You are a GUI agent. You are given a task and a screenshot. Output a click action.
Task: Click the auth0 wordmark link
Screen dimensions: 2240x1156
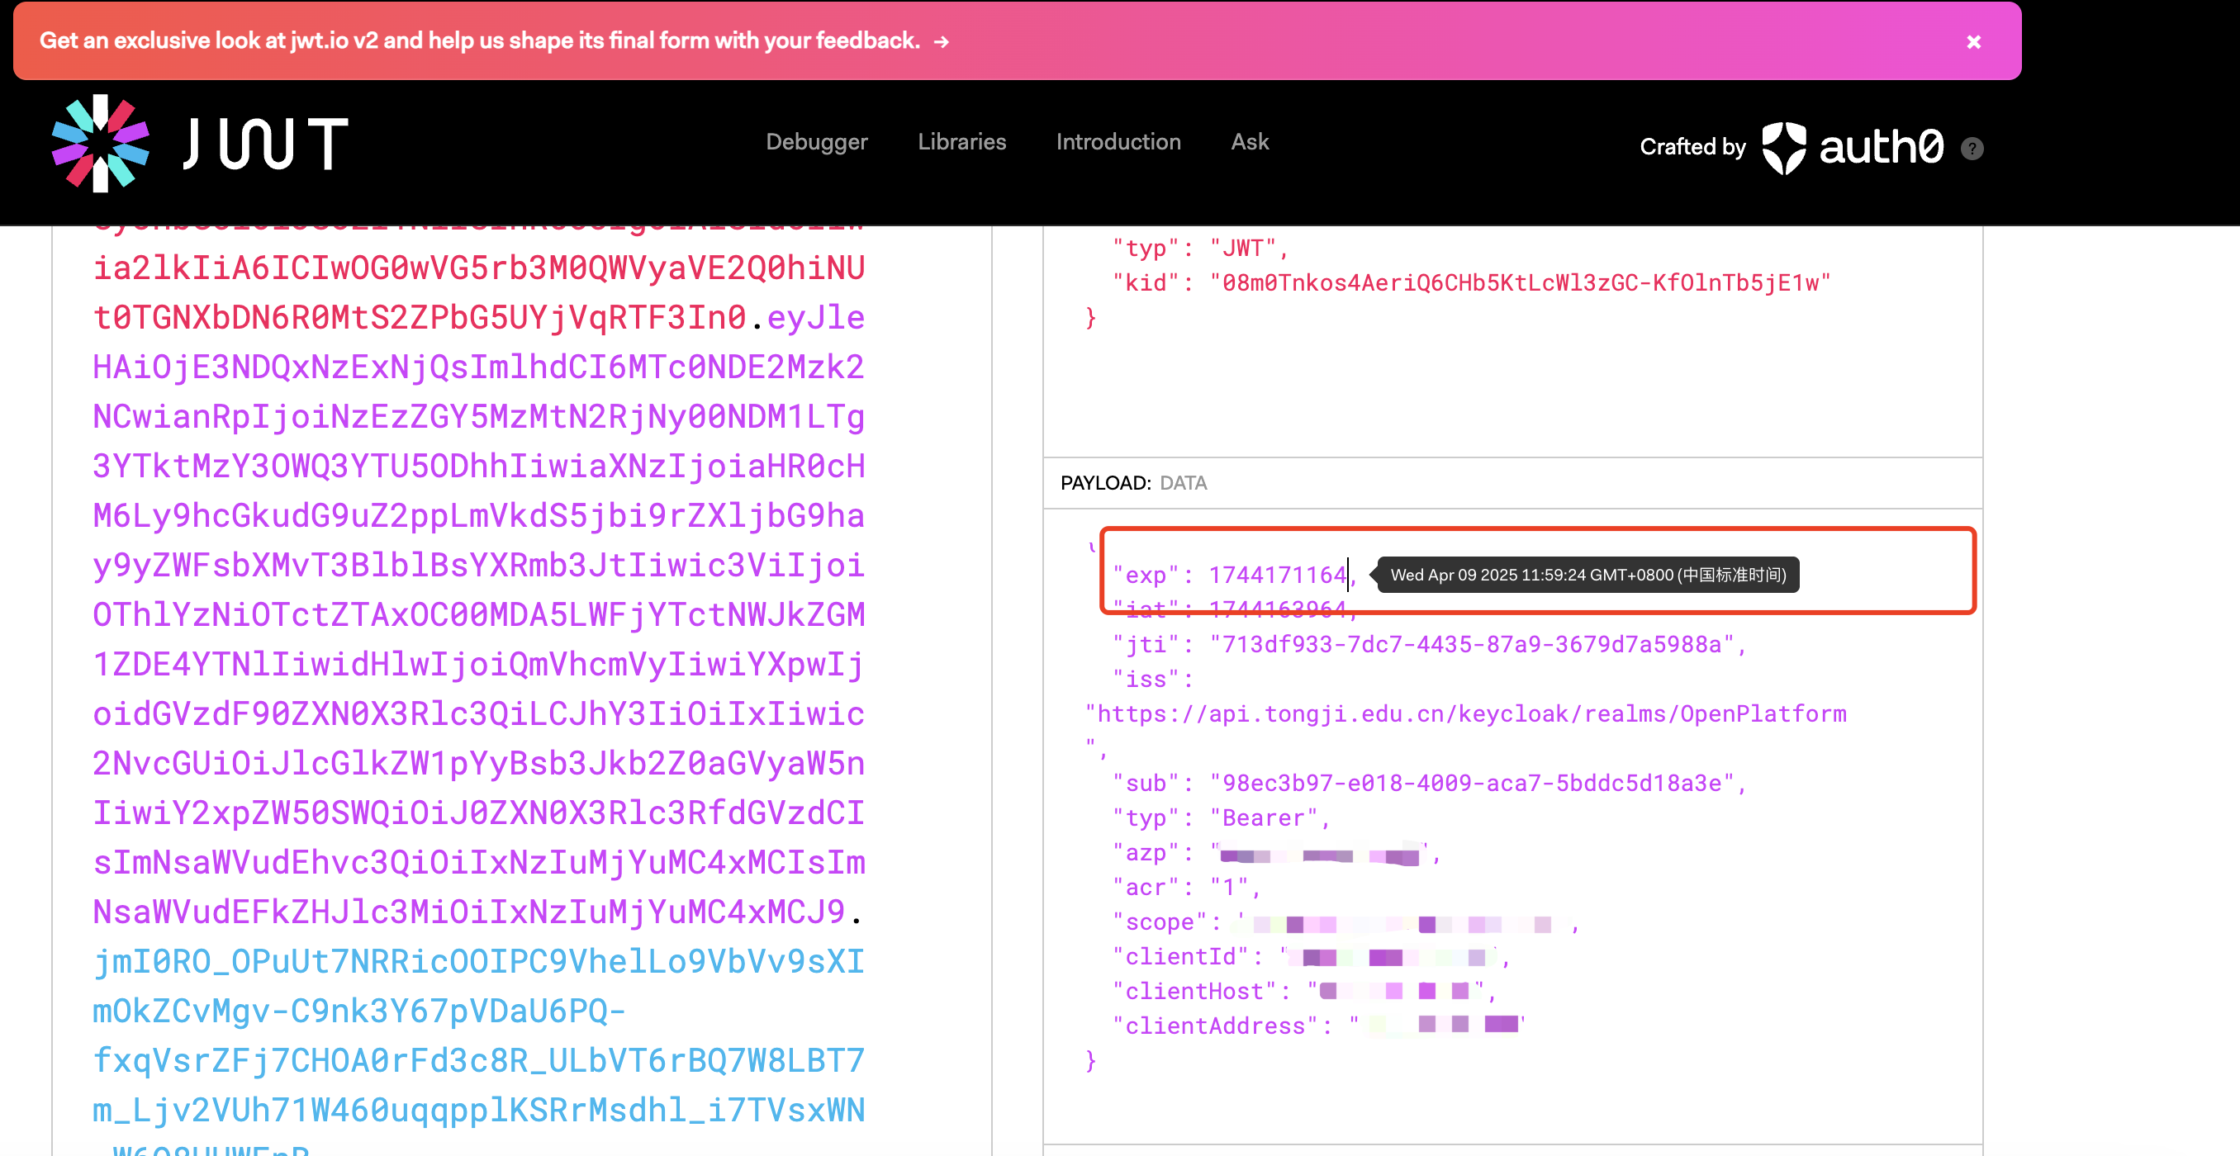(x=1881, y=147)
